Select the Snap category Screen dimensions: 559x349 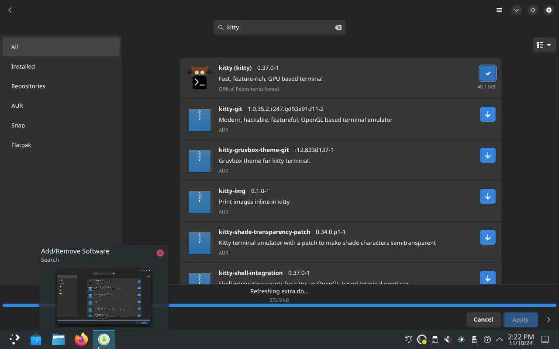coord(61,125)
